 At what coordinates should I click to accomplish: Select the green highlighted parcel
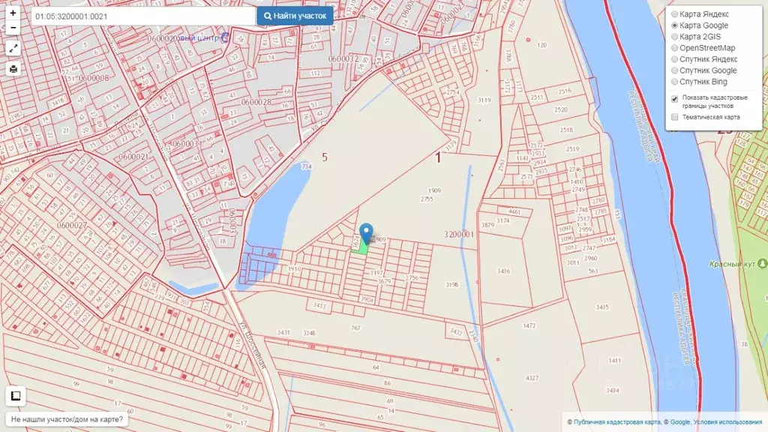(x=361, y=246)
